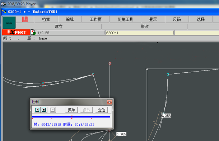219x141 pixels.
Task: Click the second red tick on progress bar
Action: pos(52,118)
